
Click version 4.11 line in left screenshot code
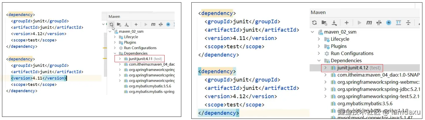(x=39, y=78)
